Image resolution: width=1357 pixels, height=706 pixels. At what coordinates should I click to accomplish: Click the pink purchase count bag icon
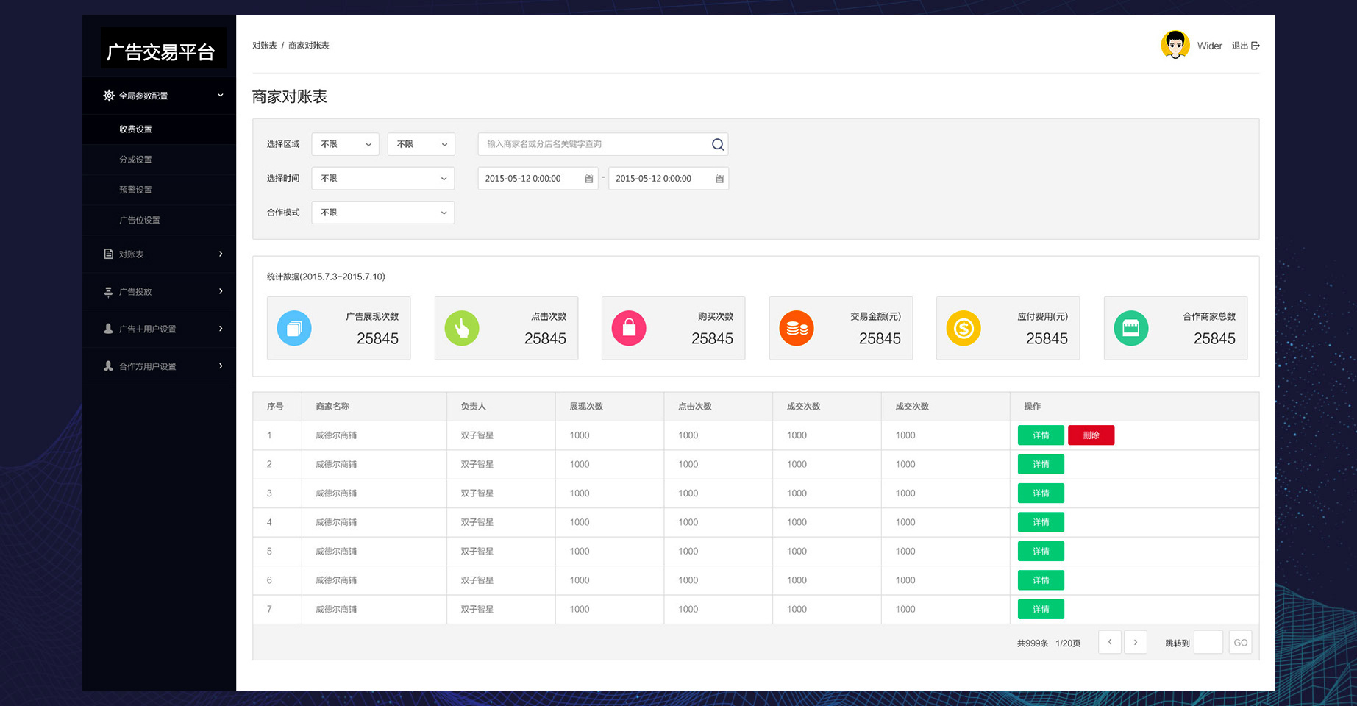pos(629,329)
